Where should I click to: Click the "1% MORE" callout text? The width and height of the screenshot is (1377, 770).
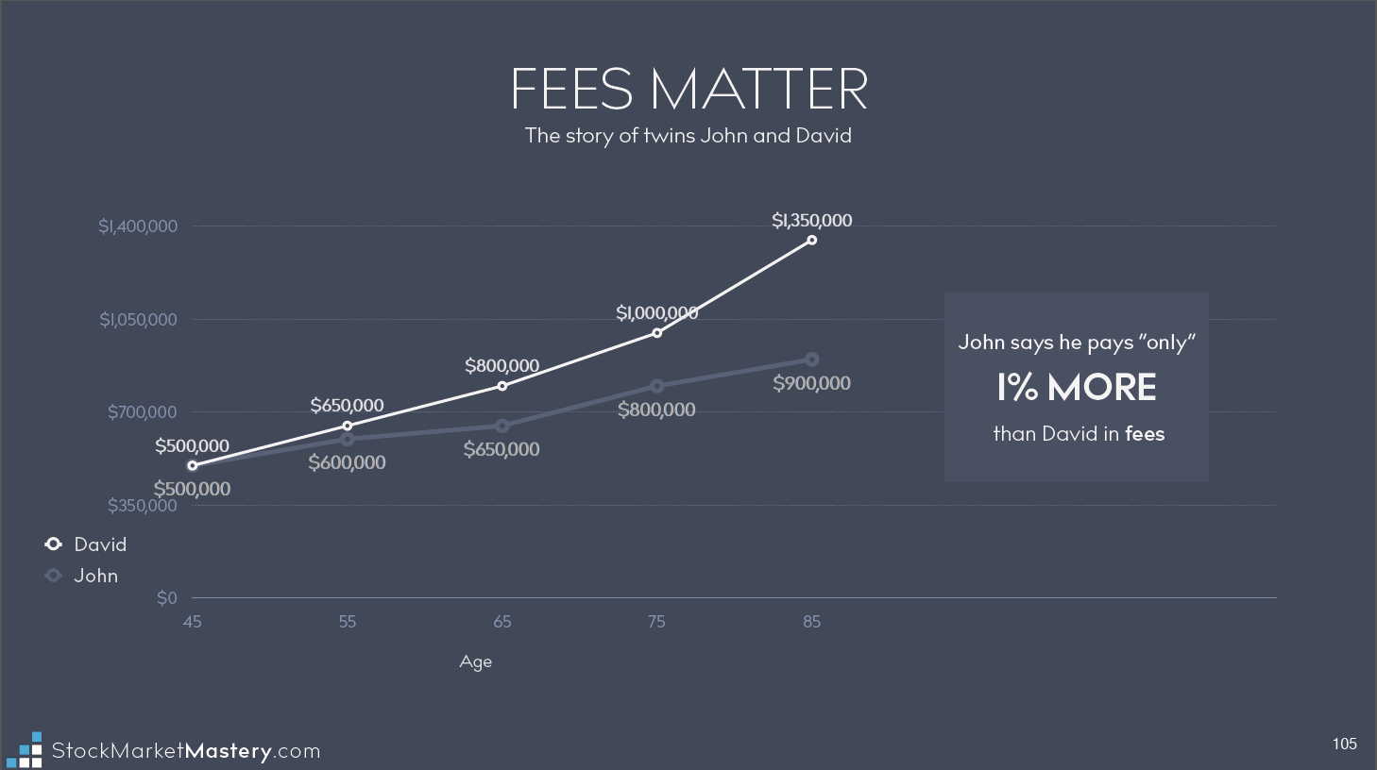1076,388
